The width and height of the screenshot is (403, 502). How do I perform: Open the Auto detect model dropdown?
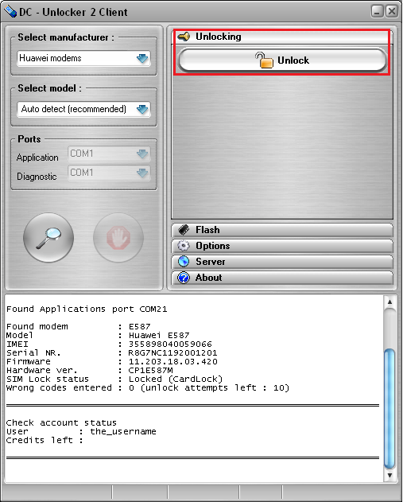tap(83, 109)
